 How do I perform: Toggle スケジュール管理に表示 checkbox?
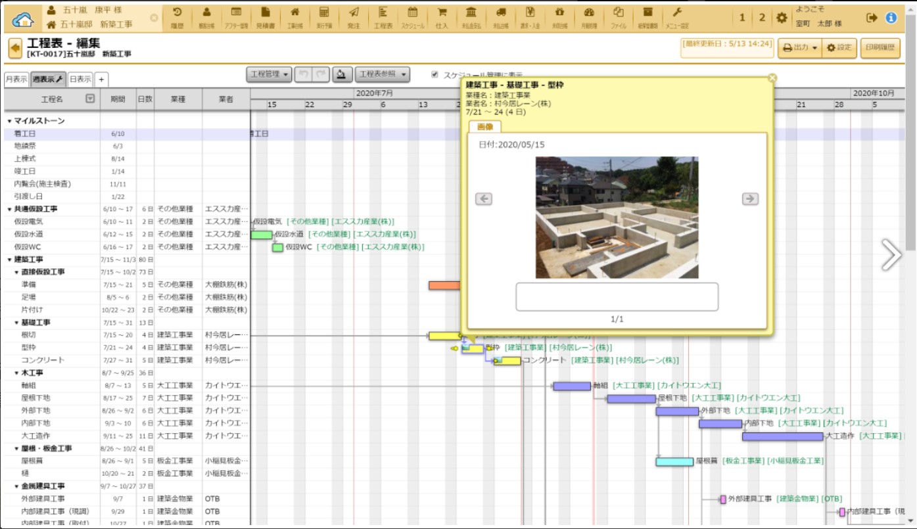click(x=435, y=75)
